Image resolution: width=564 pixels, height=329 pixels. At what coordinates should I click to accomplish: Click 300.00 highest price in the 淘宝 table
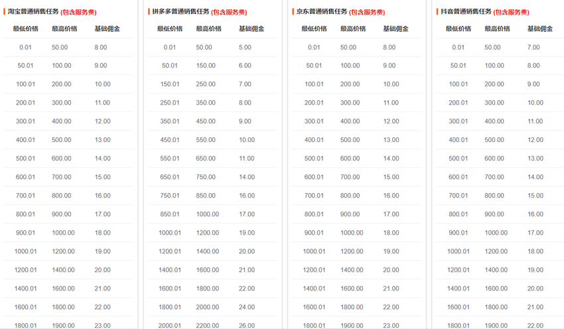(62, 102)
